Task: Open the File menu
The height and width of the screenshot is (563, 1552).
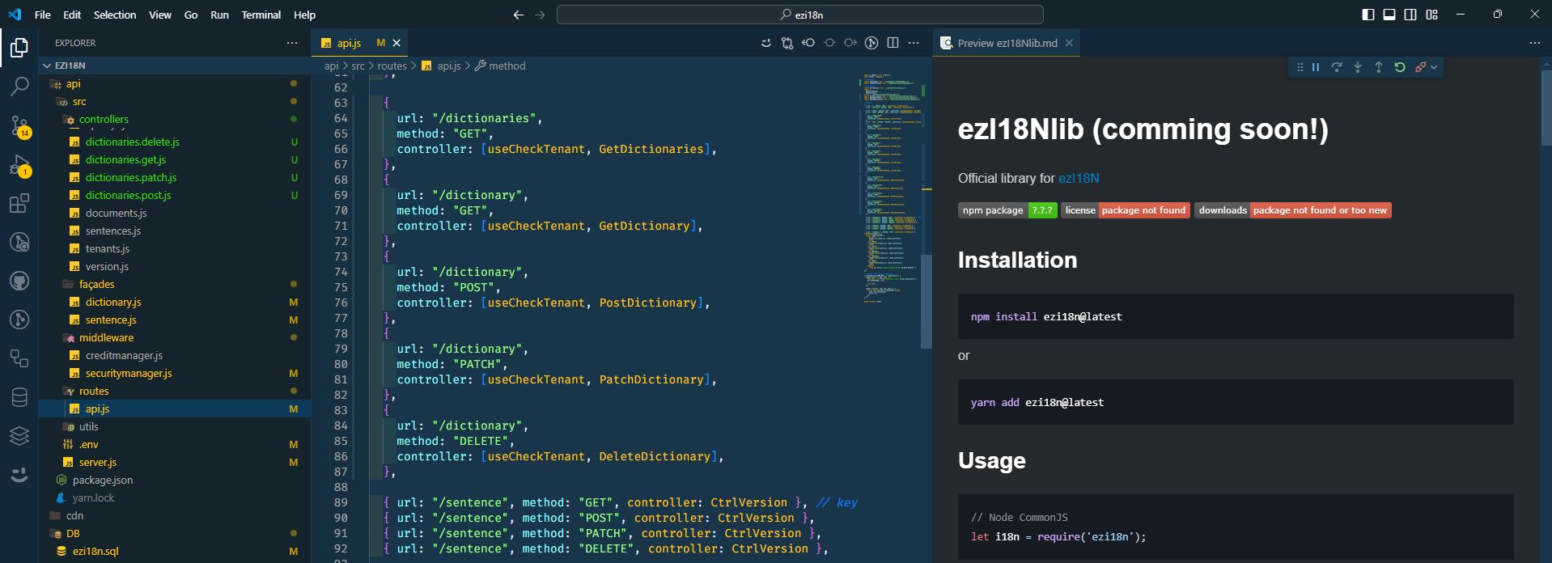Action: click(43, 15)
